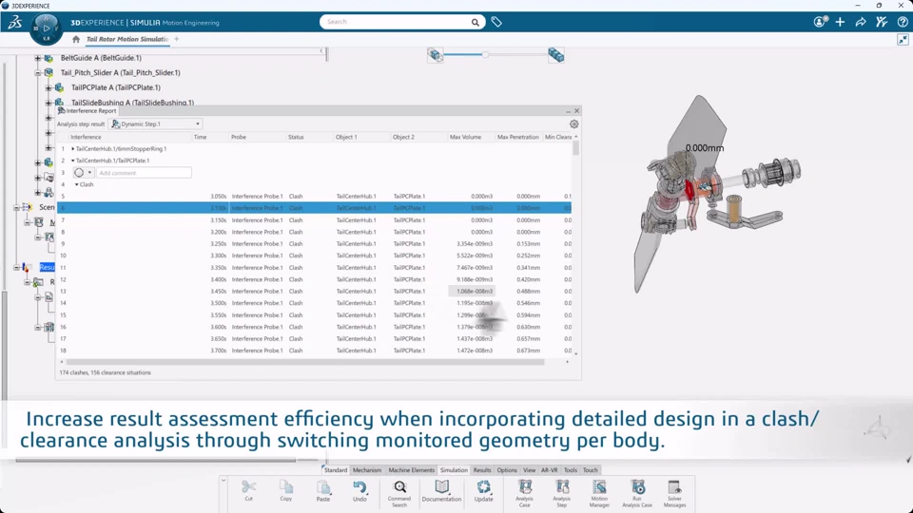Image resolution: width=913 pixels, height=513 pixels.
Task: Switch to the Mechanism tab
Action: [x=367, y=470]
